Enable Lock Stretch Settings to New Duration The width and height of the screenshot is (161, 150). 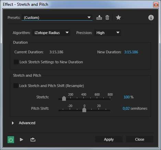point(16,62)
